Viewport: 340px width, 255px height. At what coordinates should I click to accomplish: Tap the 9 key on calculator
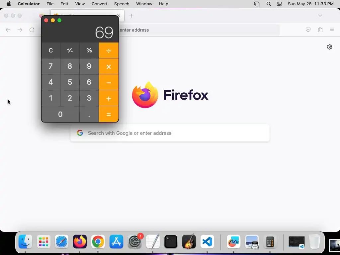pyautogui.click(x=89, y=66)
